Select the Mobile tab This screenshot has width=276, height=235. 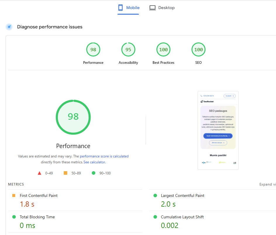tap(128, 8)
